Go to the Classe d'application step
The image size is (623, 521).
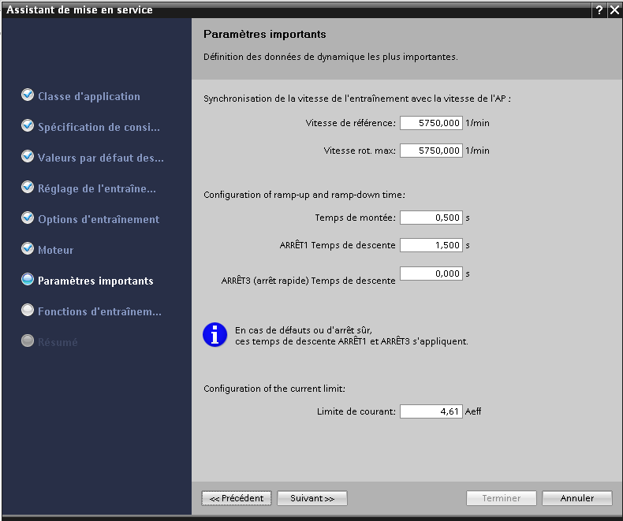[x=88, y=96]
